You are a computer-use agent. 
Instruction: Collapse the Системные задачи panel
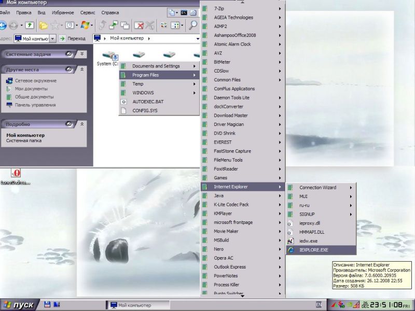[x=81, y=54]
